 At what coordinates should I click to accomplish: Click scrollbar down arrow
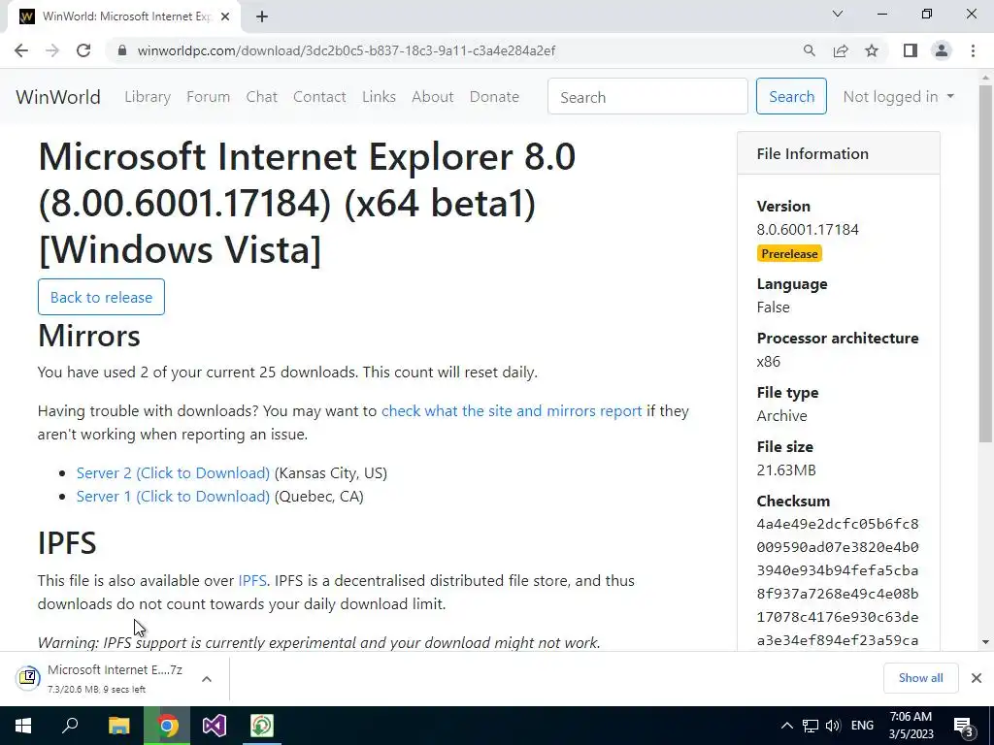pyautogui.click(x=986, y=642)
